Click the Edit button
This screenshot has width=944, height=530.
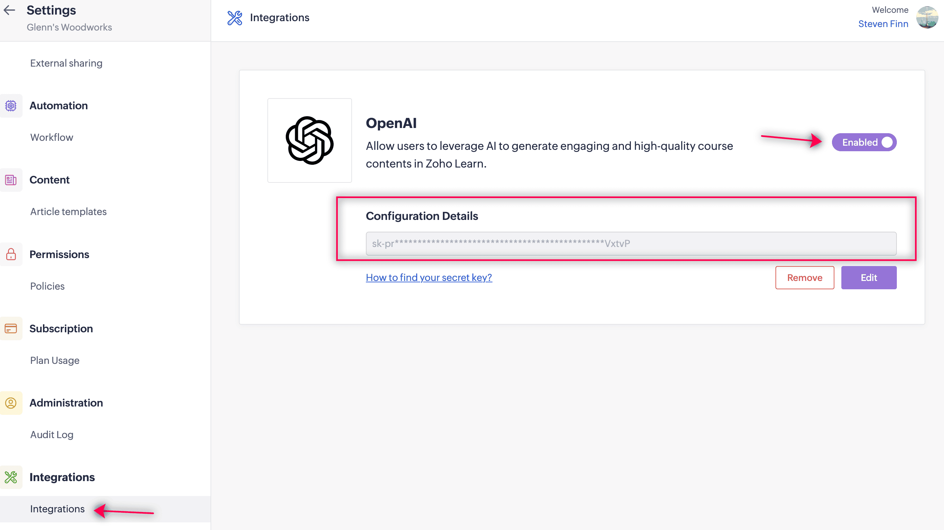coord(868,277)
